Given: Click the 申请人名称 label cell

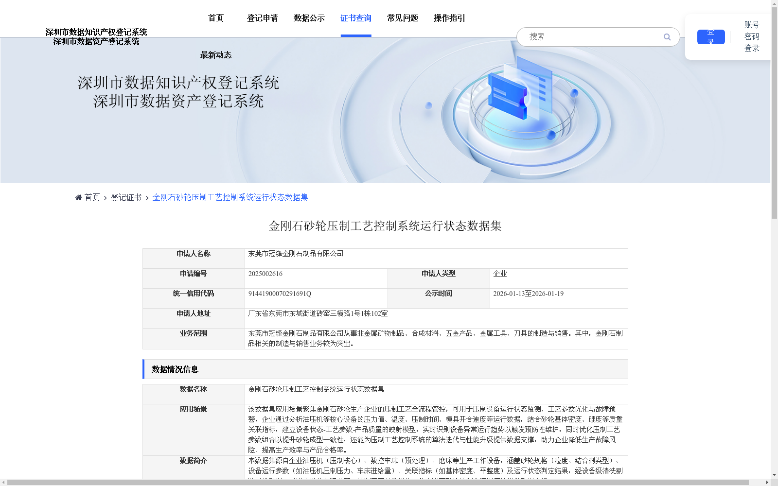Looking at the screenshot, I should pyautogui.click(x=194, y=259).
